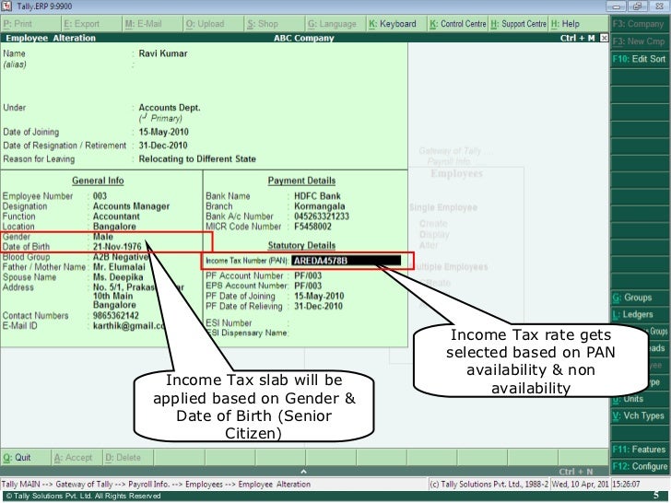Click the status bar date Wed, 10 Apr

pos(580,485)
